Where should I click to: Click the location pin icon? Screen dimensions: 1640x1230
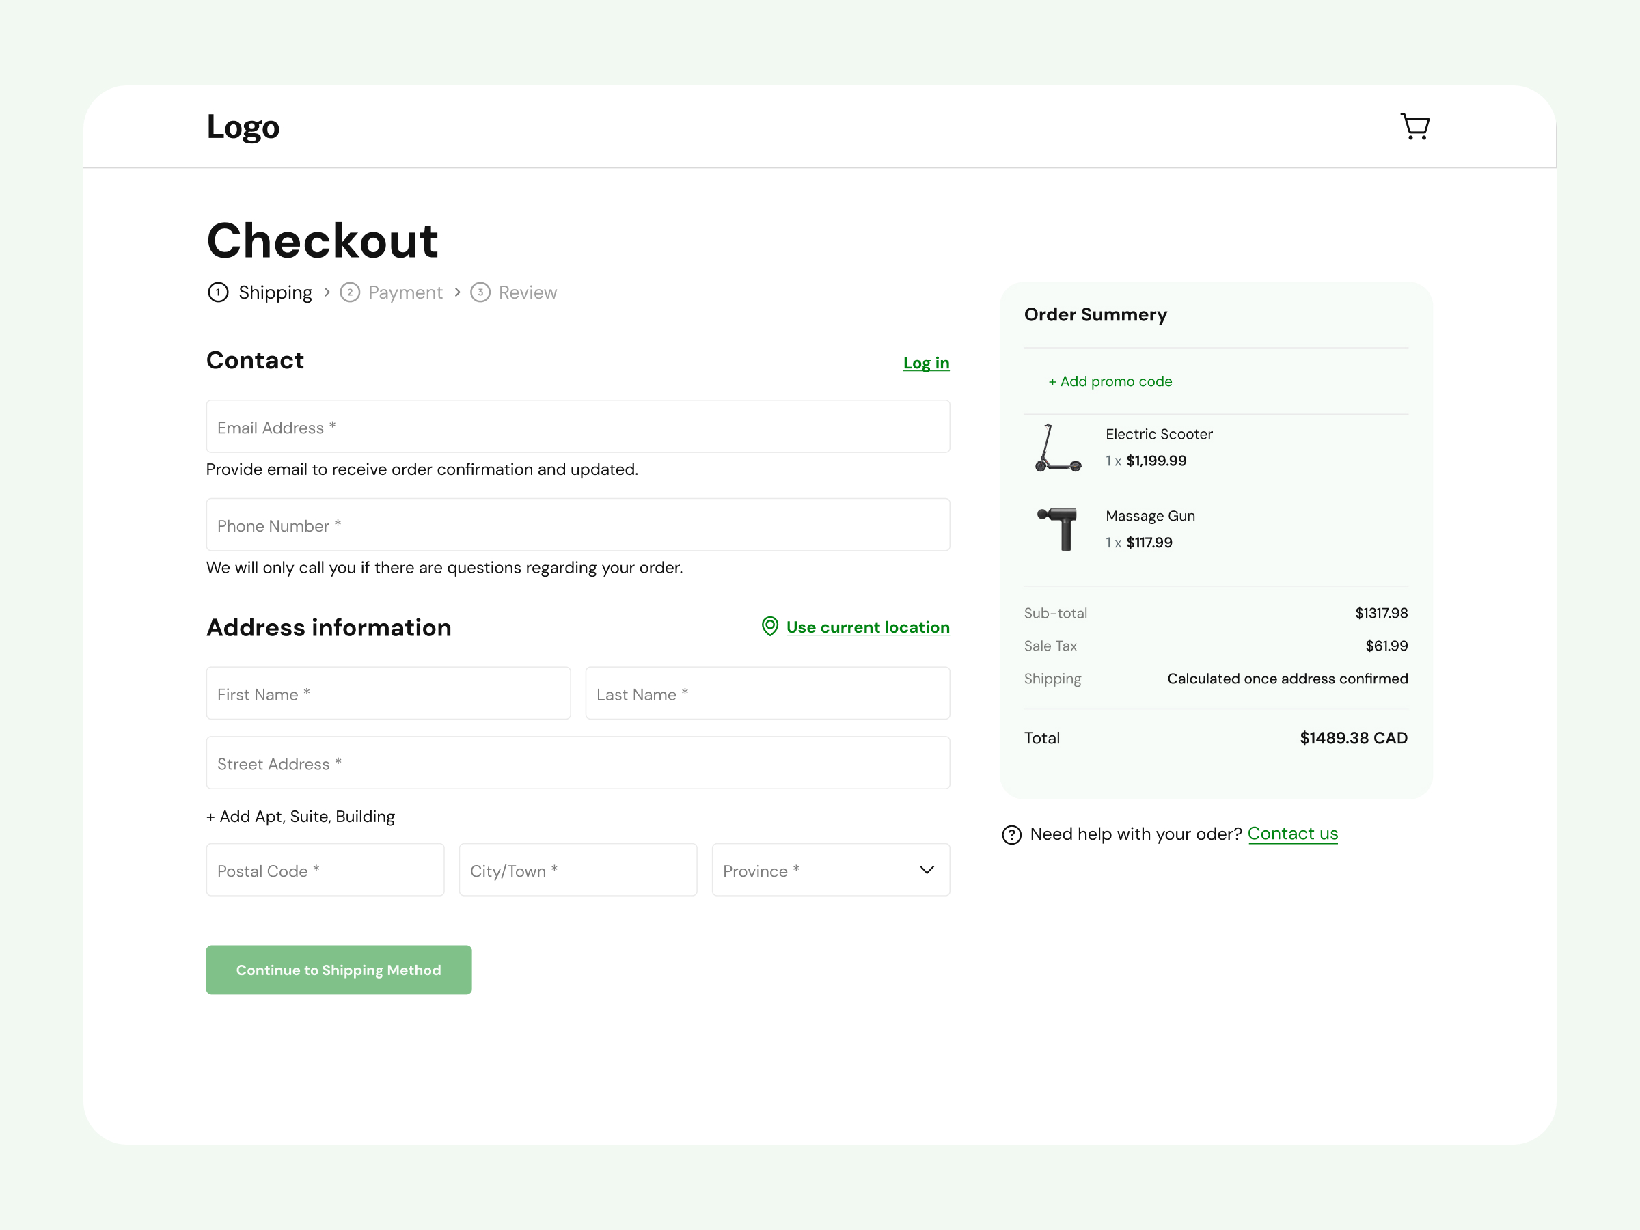[x=769, y=627]
